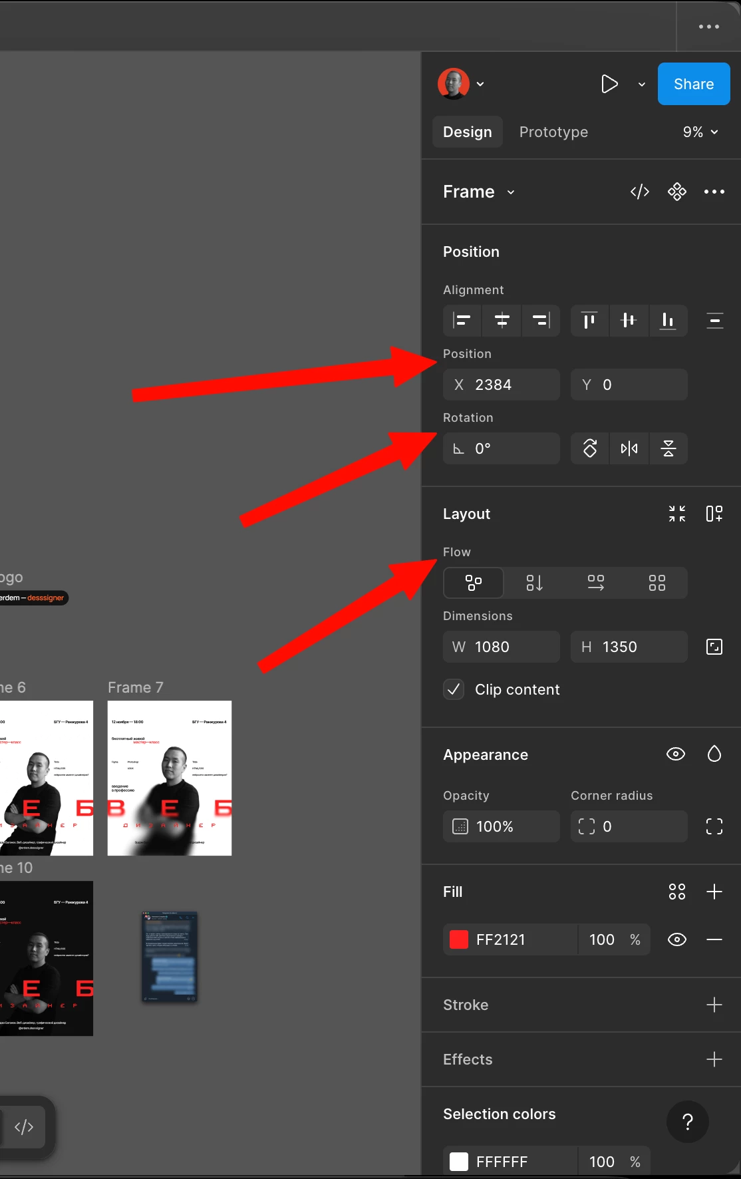Align right icon in Alignment
This screenshot has height=1179, width=741.
(x=541, y=321)
